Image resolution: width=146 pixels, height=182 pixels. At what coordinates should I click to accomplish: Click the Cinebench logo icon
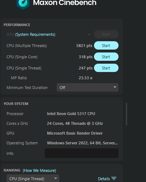pyautogui.click(x=23, y=4)
